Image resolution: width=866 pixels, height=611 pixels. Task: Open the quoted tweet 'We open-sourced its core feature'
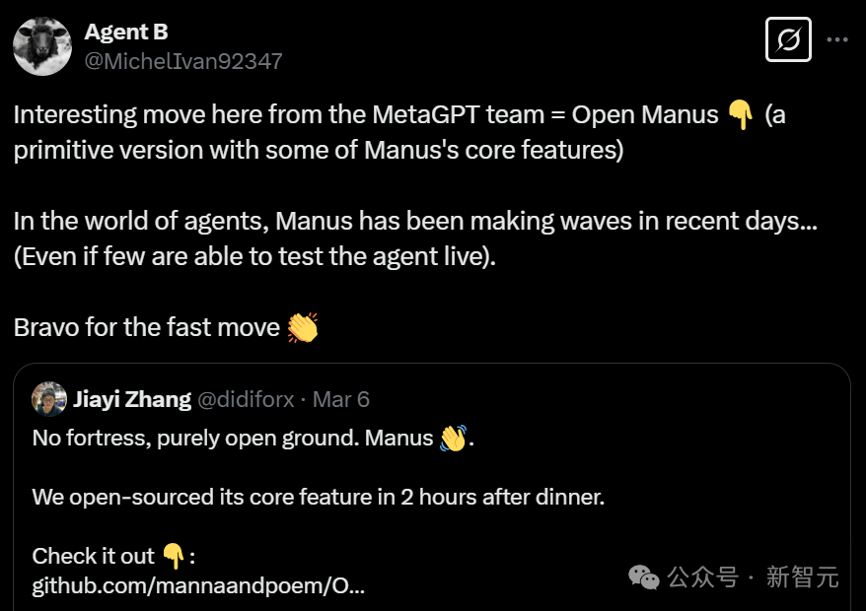click(x=319, y=498)
